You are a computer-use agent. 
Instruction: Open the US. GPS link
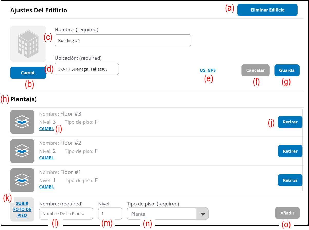pyautogui.click(x=208, y=70)
